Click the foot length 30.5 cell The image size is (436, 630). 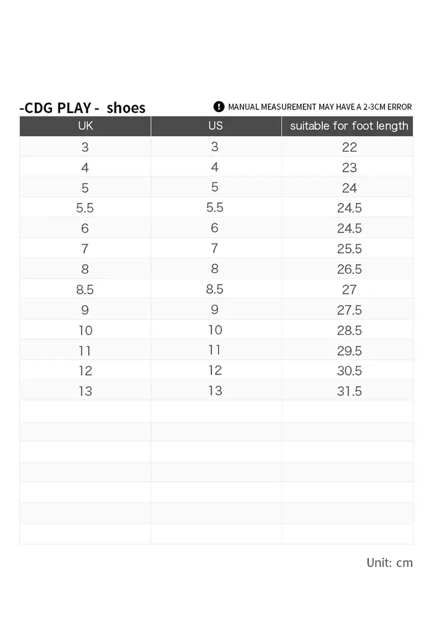point(348,371)
